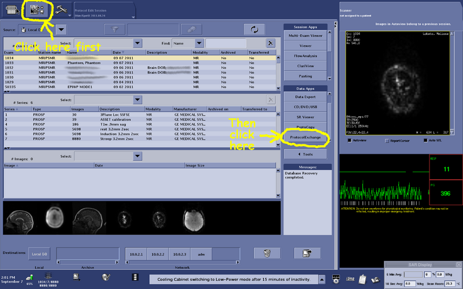Click the funnel filter button
Viewport: 463px width, 289px height.
115,29
